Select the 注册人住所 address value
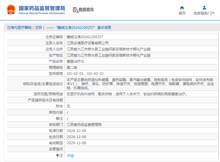The image size is (220, 162). coord(108,49)
